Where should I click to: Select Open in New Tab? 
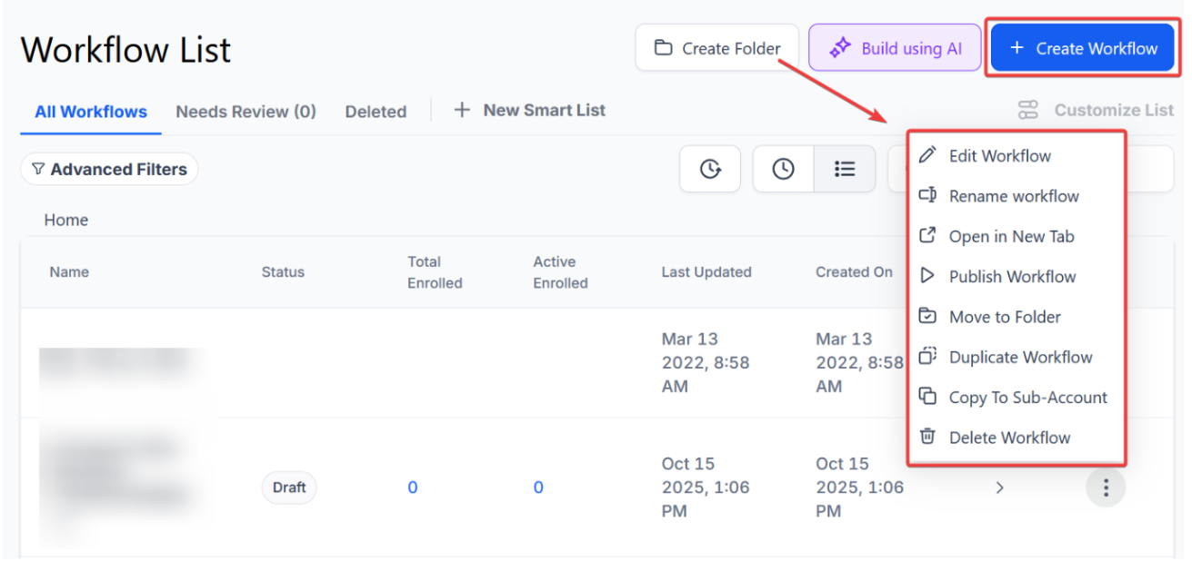pos(1011,236)
